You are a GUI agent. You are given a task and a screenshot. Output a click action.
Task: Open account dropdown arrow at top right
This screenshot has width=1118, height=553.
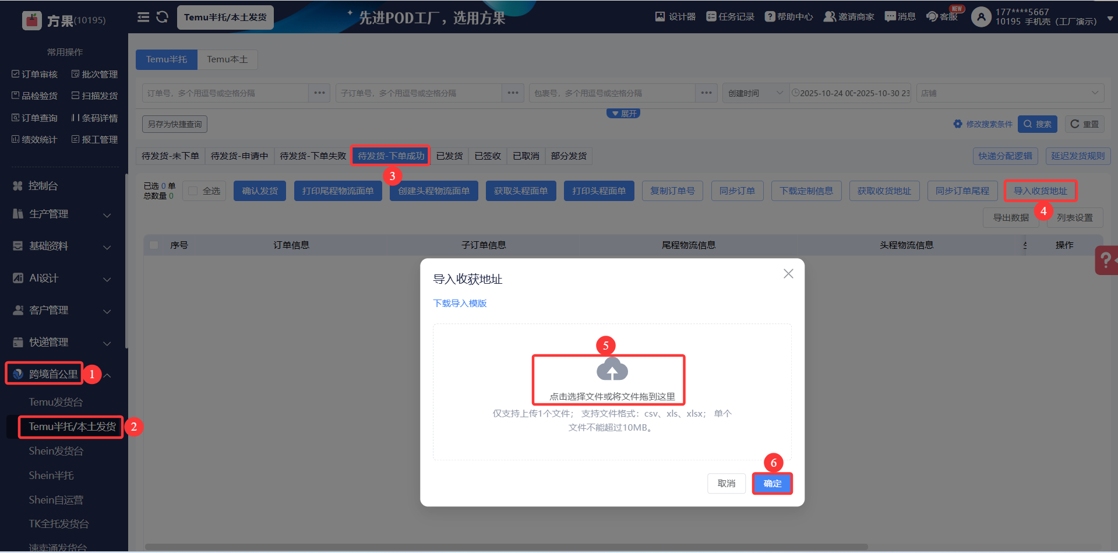click(1110, 18)
